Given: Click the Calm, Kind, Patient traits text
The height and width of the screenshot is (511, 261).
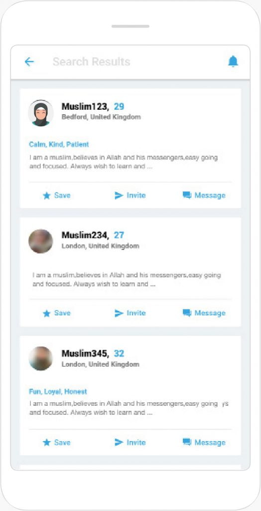Looking at the screenshot, I should (59, 144).
